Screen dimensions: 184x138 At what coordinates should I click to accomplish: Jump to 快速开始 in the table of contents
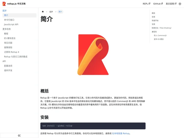click(x=155, y=20)
